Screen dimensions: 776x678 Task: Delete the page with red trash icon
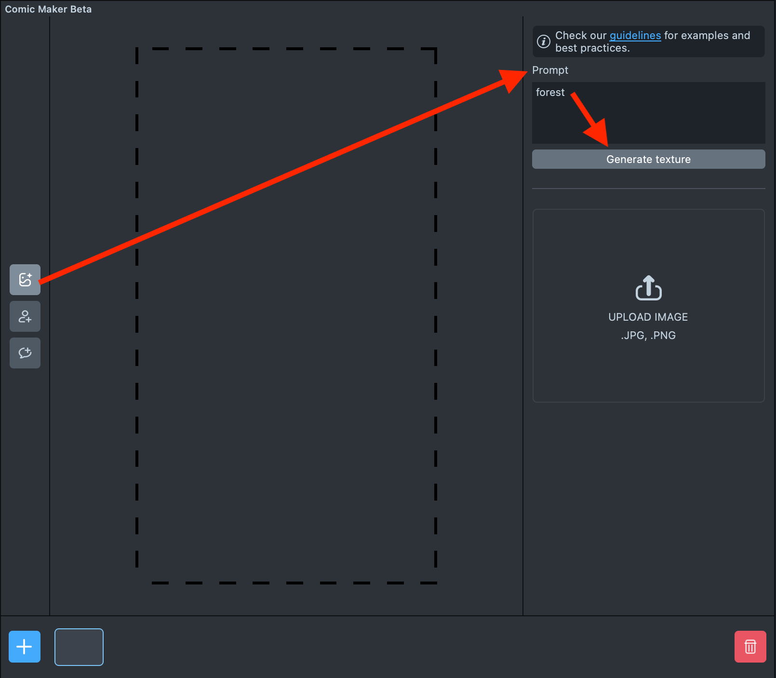pos(750,647)
